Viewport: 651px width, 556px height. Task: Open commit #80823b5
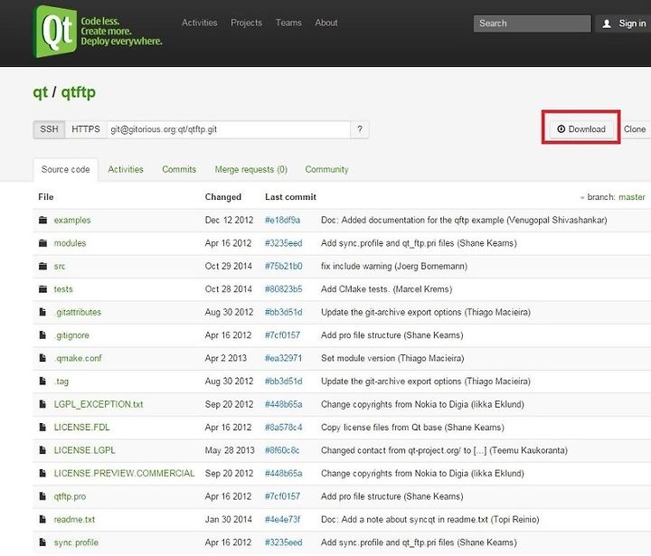pos(284,289)
